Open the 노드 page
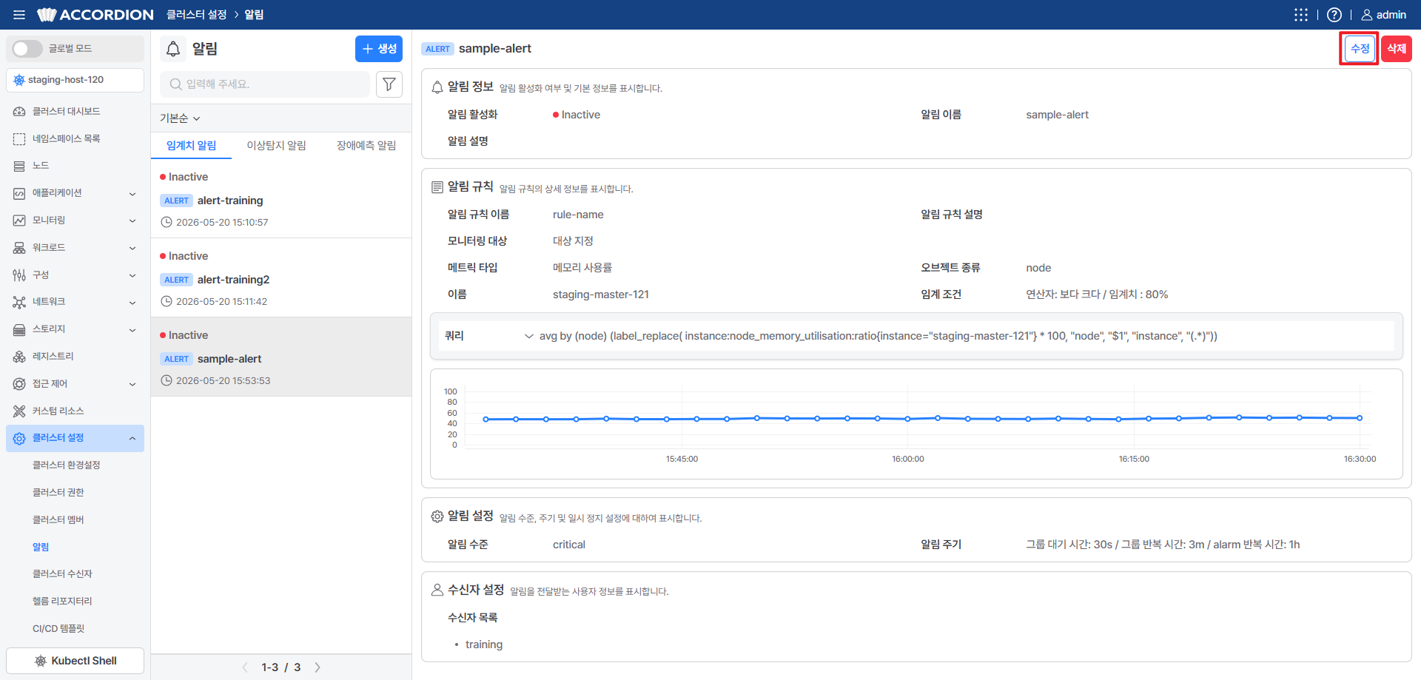1421x680 pixels. [75, 166]
